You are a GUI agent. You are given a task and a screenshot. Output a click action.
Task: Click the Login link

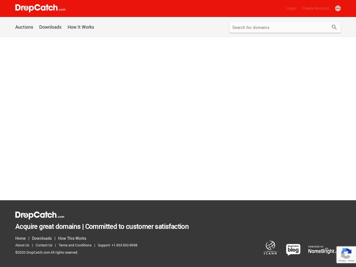pyautogui.click(x=291, y=8)
